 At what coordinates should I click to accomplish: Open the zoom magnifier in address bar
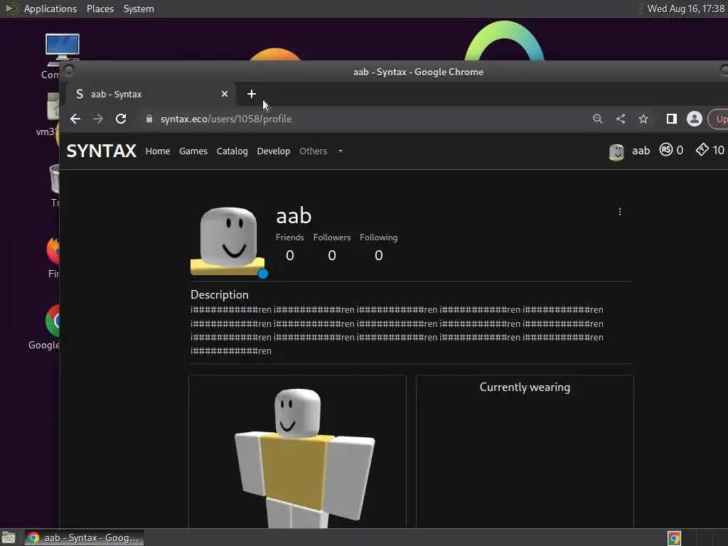click(x=597, y=119)
